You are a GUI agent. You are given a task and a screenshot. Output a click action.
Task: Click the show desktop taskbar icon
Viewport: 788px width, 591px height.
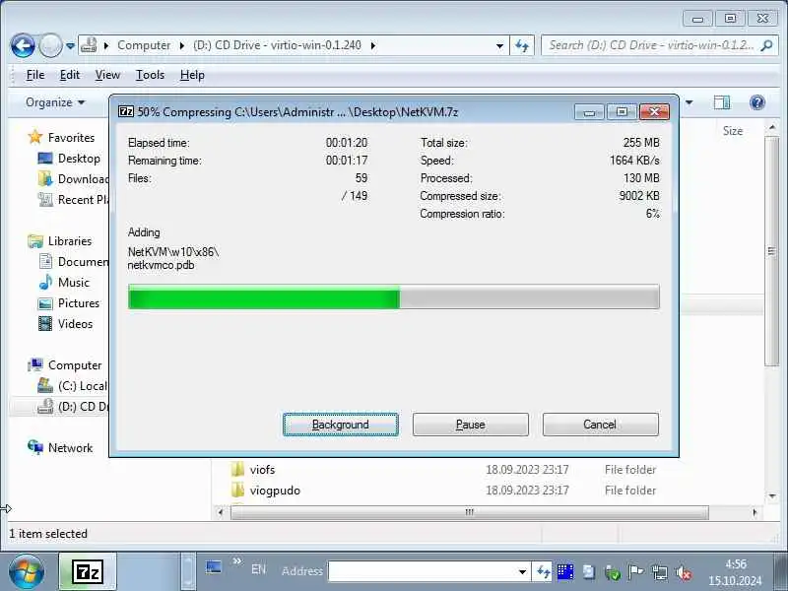coord(214,568)
